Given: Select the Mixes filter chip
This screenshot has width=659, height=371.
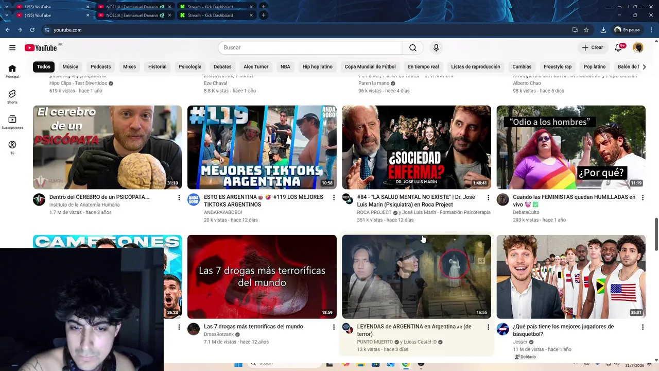Looking at the screenshot, I should [x=129, y=66].
